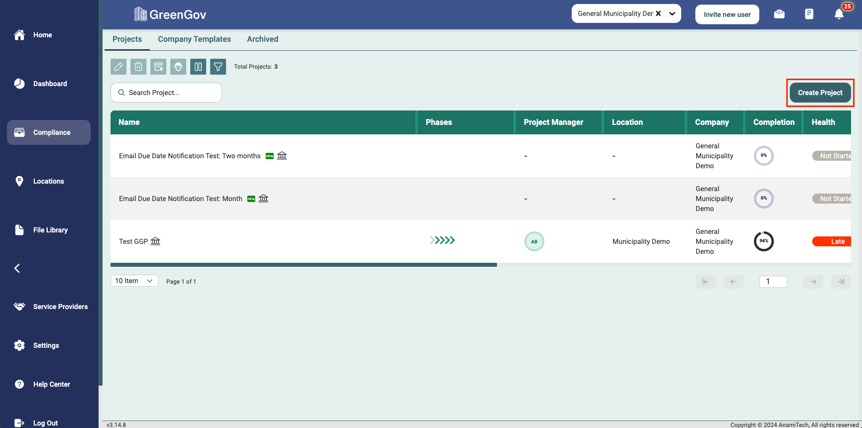The height and width of the screenshot is (428, 862).
Task: Click government icon on Two months project row
Action: pyautogui.click(x=282, y=156)
